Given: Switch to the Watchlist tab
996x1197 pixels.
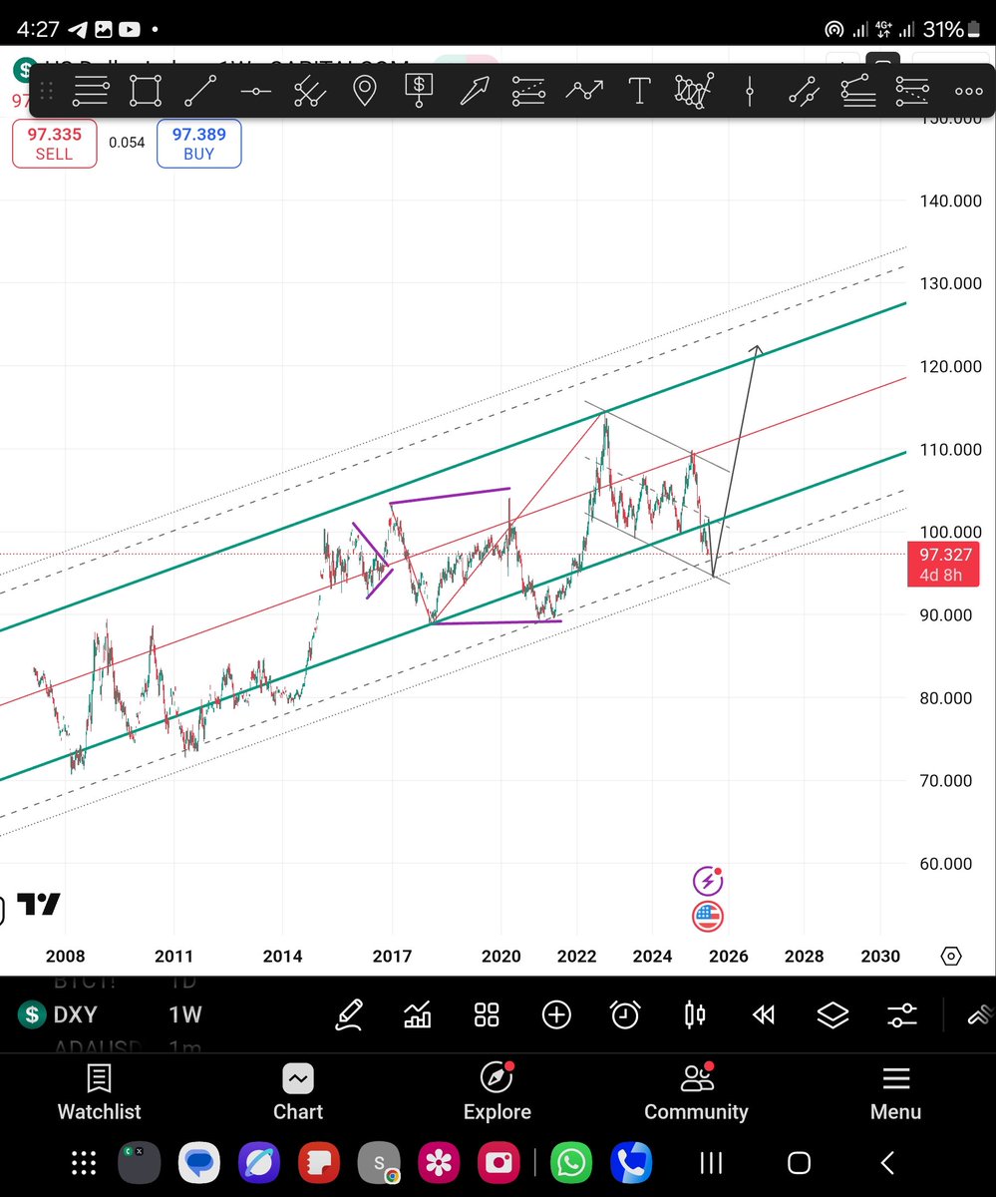Looking at the screenshot, I should click(99, 1092).
